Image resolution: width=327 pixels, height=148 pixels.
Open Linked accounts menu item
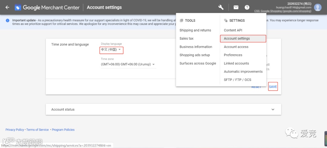click(x=236, y=63)
